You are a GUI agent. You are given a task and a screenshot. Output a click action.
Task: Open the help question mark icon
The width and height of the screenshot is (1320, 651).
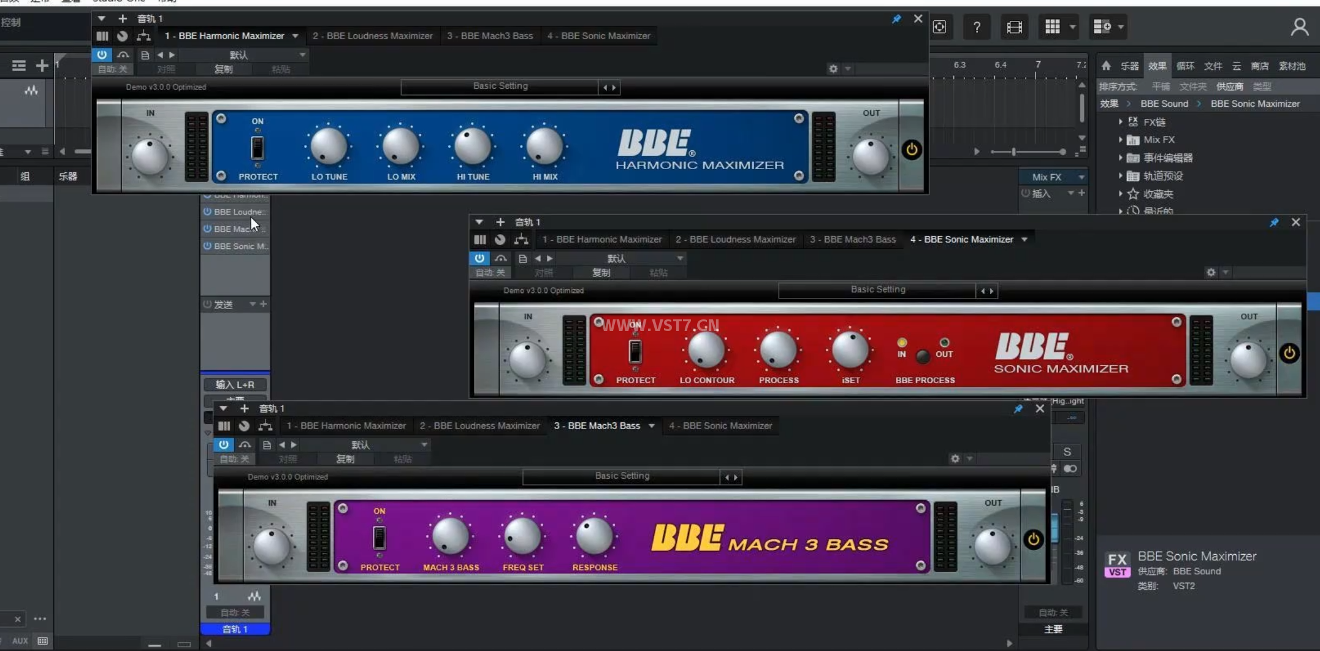coord(977,27)
